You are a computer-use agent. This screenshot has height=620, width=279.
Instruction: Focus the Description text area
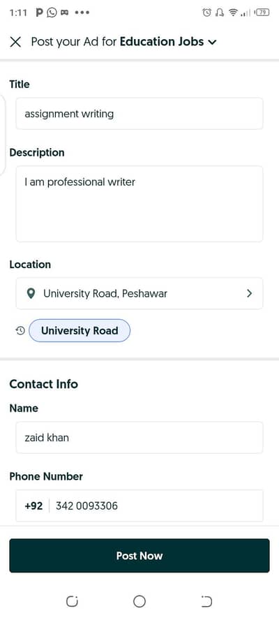(139, 204)
